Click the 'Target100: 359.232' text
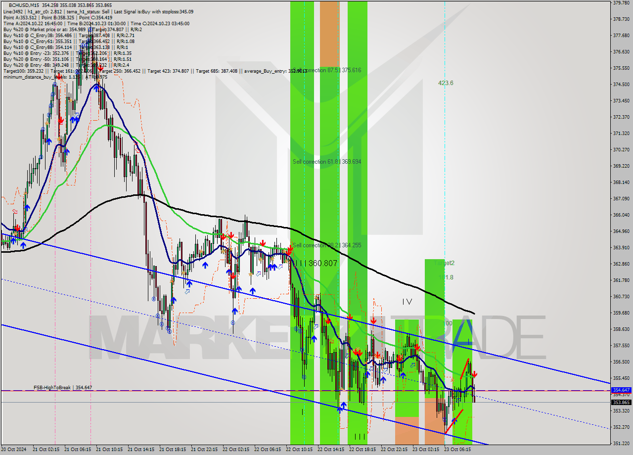Image resolution: width=633 pixels, height=455 pixels. (23, 71)
